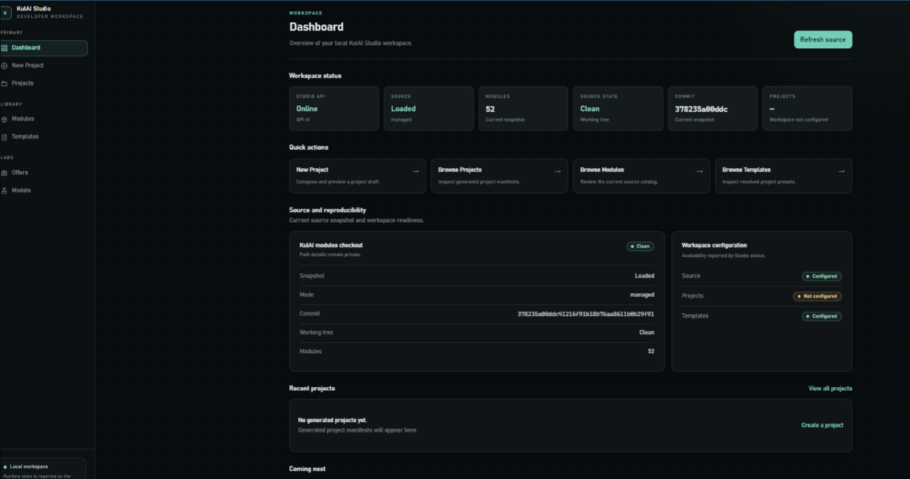Select the Offers icon under Labs

point(4,172)
